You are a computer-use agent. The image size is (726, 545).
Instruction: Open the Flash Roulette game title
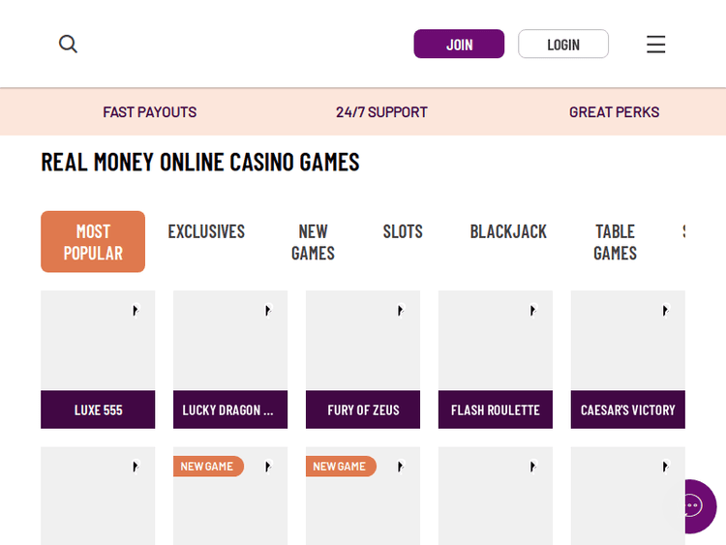(x=496, y=409)
